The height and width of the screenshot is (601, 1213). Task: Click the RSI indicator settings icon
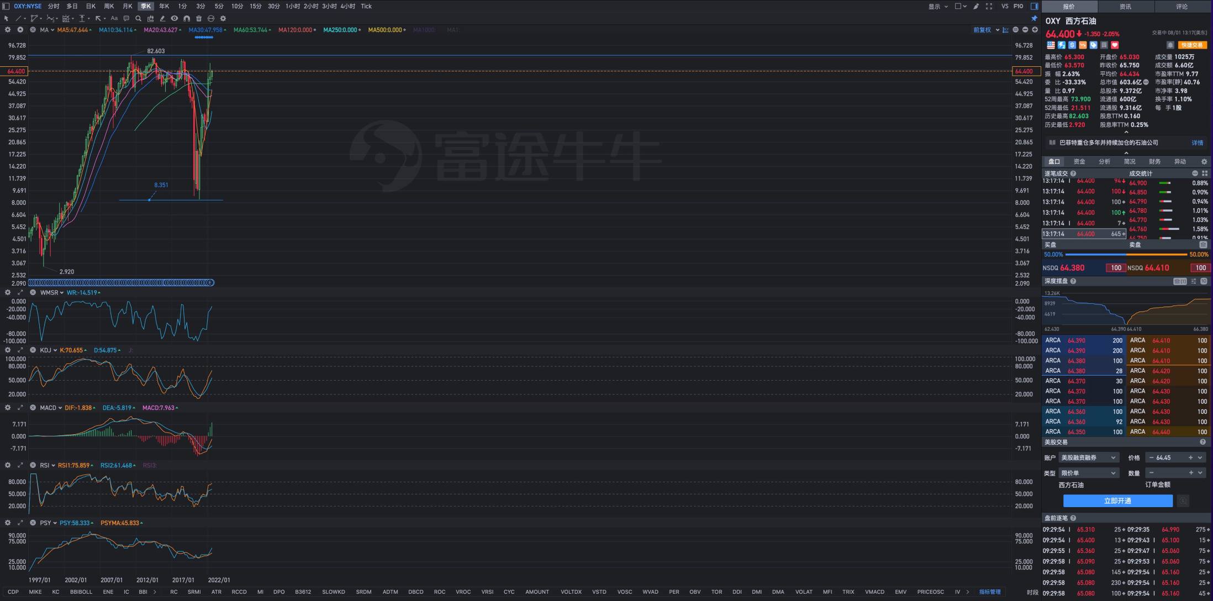tap(6, 465)
